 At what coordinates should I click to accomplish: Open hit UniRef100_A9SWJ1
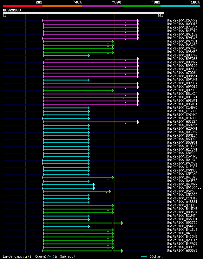(x=182, y=104)
